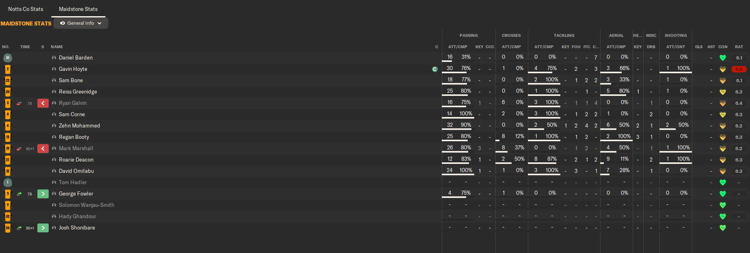Click Daniel Barden's green condition heart

[722, 58]
